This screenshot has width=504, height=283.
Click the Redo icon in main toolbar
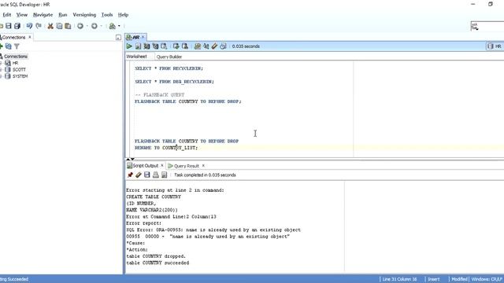39,26
